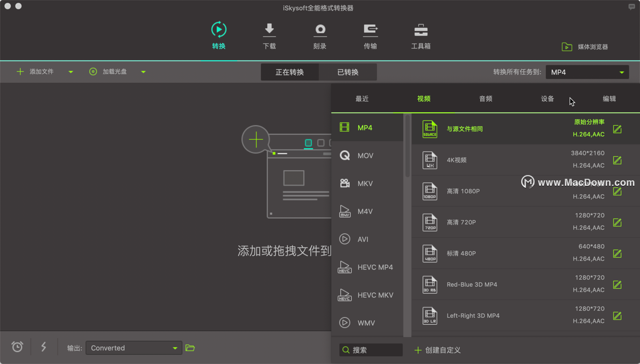Image resolution: width=640 pixels, height=364 pixels.
Task: Switch to the 音频 tab
Action: coord(486,99)
